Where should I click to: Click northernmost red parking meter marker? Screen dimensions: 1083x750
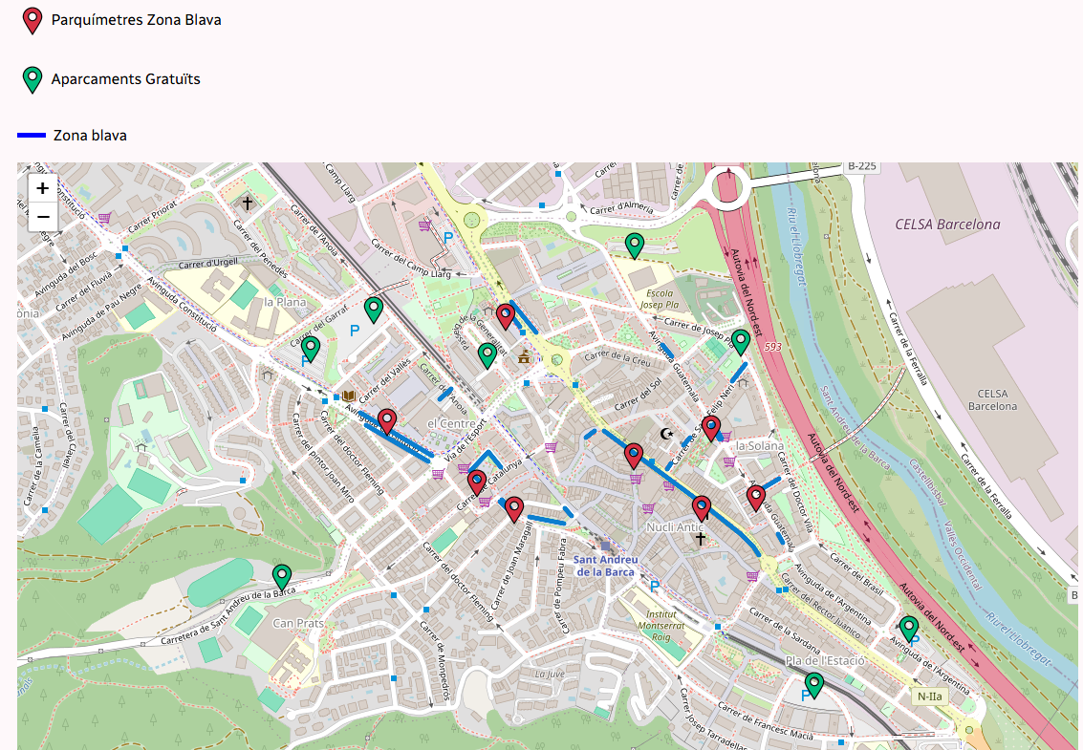click(506, 316)
